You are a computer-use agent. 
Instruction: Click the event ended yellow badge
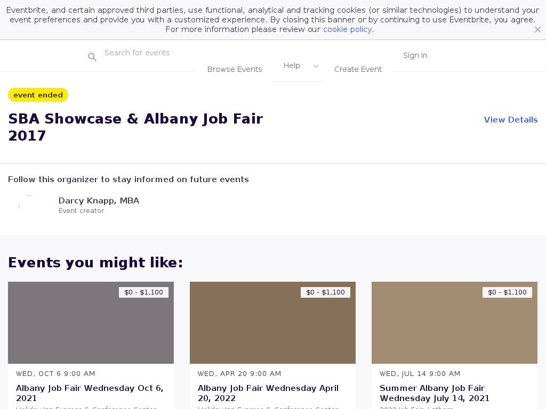[38, 95]
